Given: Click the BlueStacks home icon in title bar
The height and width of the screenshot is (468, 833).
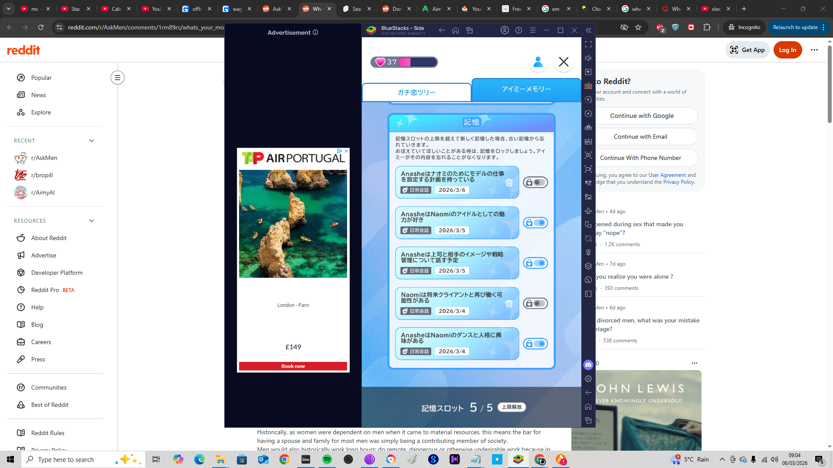Looking at the screenshot, I should pyautogui.click(x=456, y=30).
